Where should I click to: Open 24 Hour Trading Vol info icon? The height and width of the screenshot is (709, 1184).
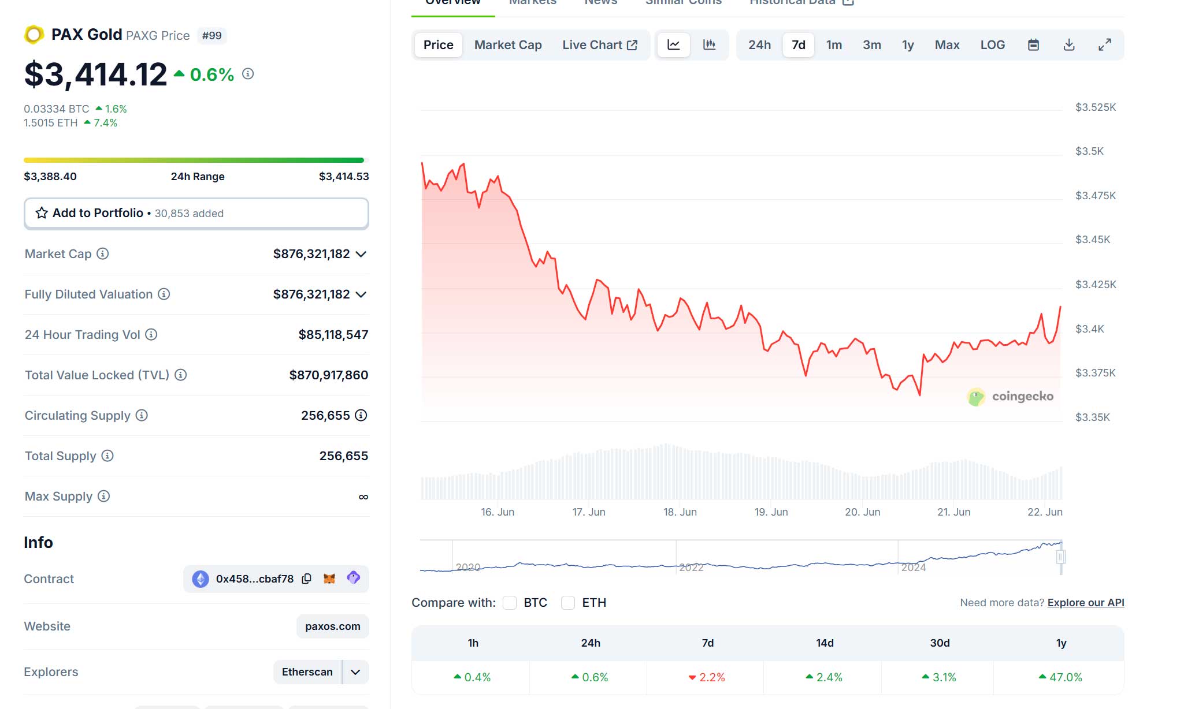pyautogui.click(x=151, y=334)
